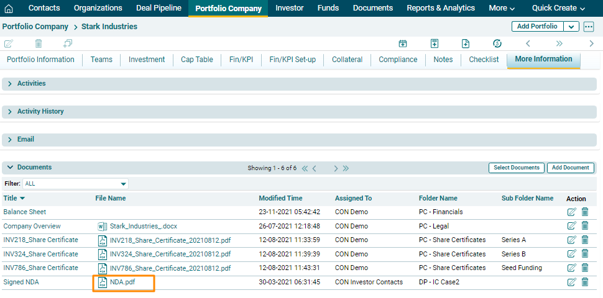Expand the Activity History section
Screen dimensions: 603x298
pos(10,112)
